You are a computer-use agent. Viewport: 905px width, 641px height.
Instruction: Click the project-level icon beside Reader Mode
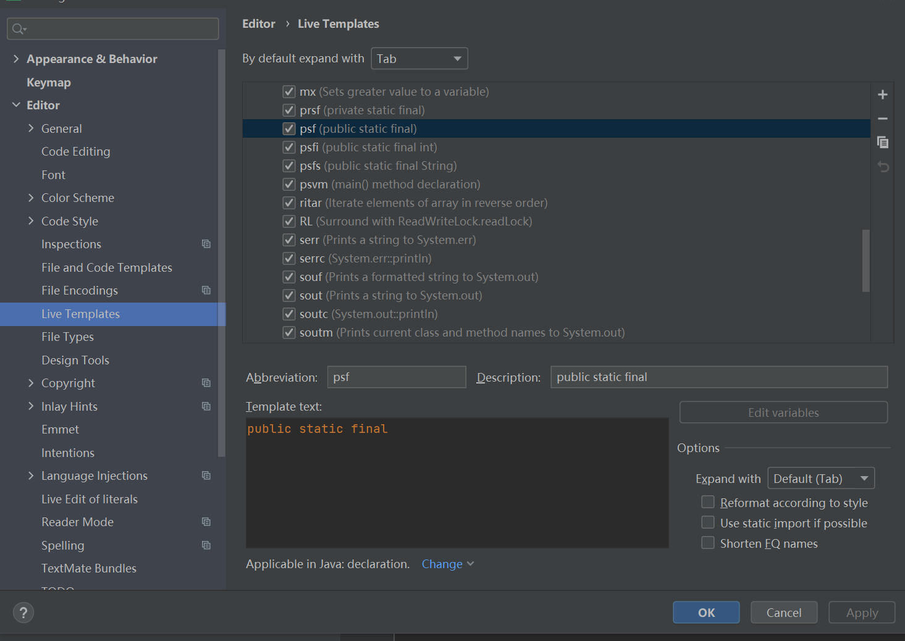point(206,522)
